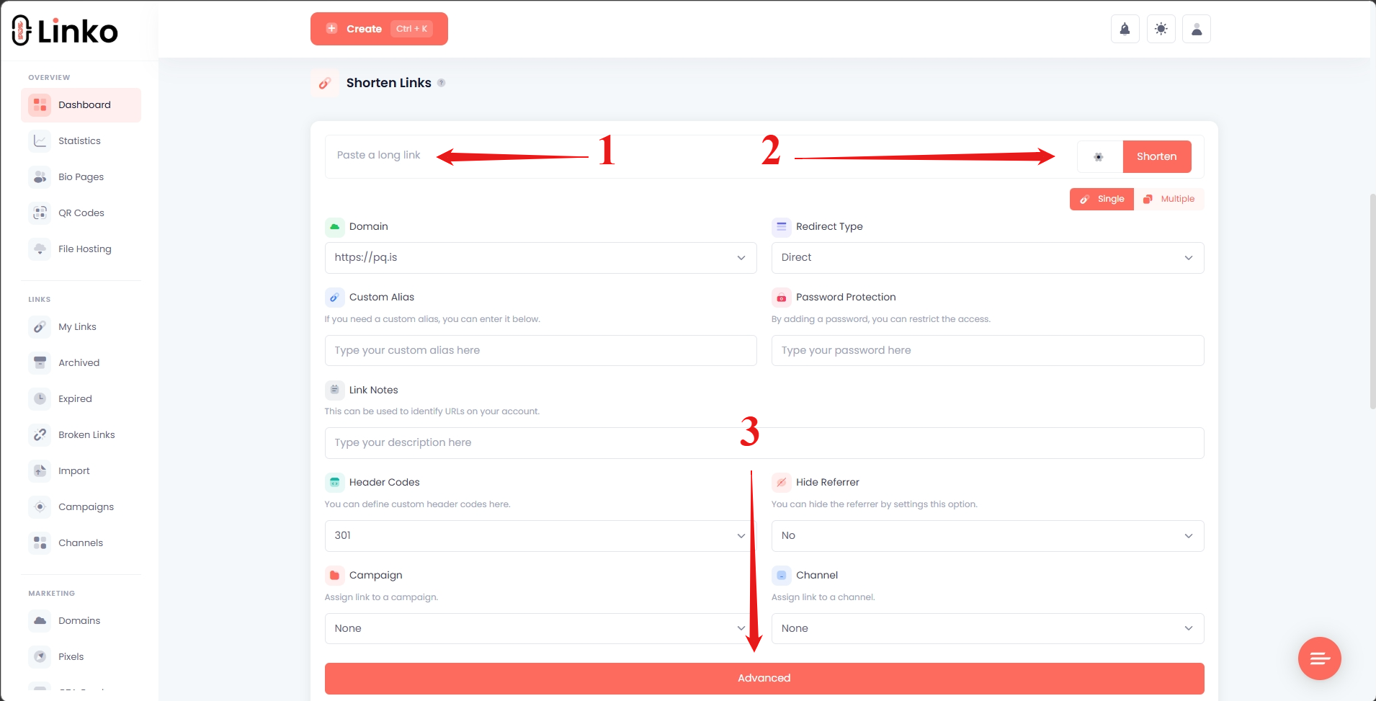
Task: Select QR Codes in the sidebar
Action: click(81, 213)
